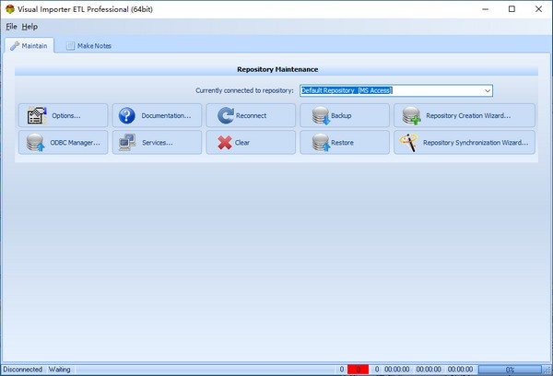Click the Restore database icon
The width and height of the screenshot is (553, 376).
(320, 143)
